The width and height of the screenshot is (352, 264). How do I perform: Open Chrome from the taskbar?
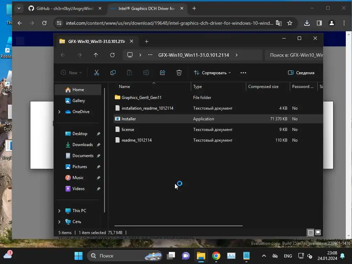[x=216, y=256]
